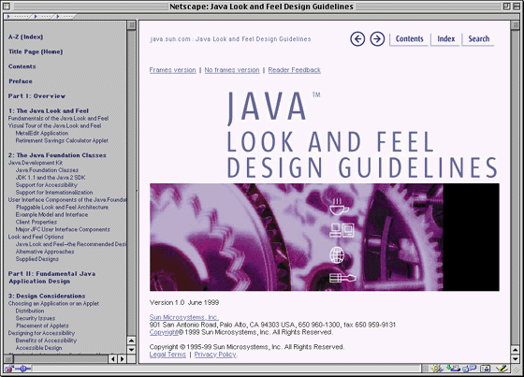This screenshot has height=377, width=524.
Task: Switch to the Contents tab
Action: tap(409, 39)
